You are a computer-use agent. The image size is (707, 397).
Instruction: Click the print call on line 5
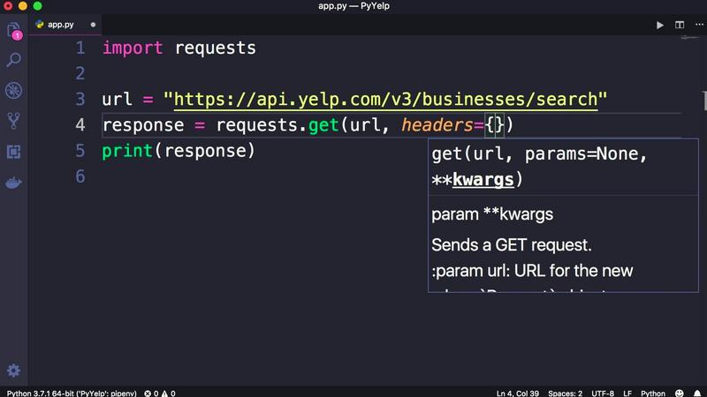pyautogui.click(x=127, y=150)
